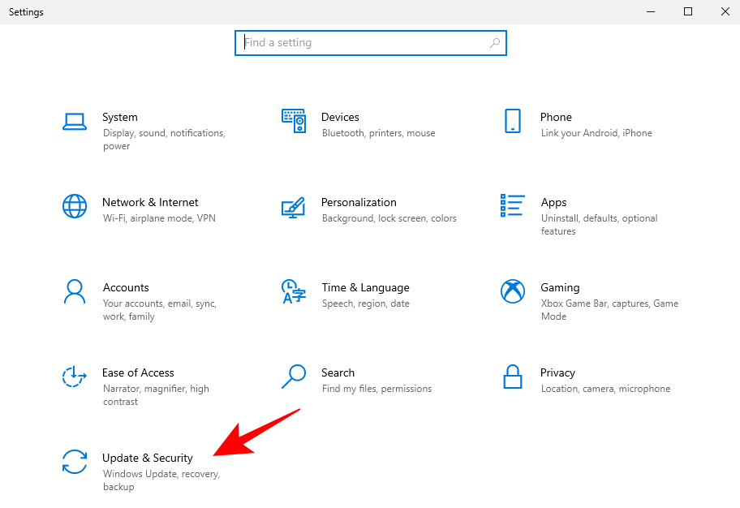Open Ease of Access icon
The height and width of the screenshot is (508, 740).
(x=75, y=376)
